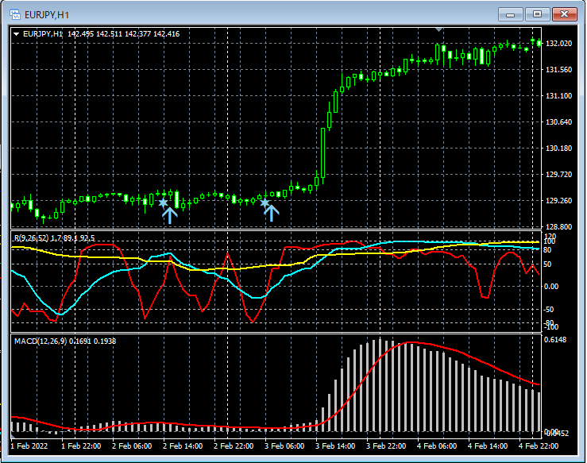Viewport: 587px width, 463px height.
Task: Select the second blue star marker
Action: 265,203
